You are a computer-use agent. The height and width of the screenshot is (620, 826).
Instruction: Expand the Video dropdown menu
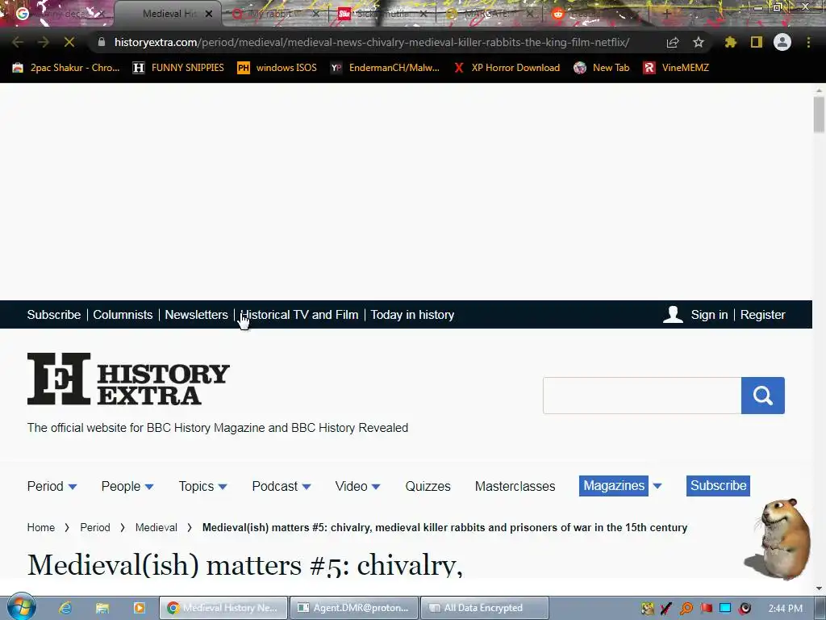point(357,486)
